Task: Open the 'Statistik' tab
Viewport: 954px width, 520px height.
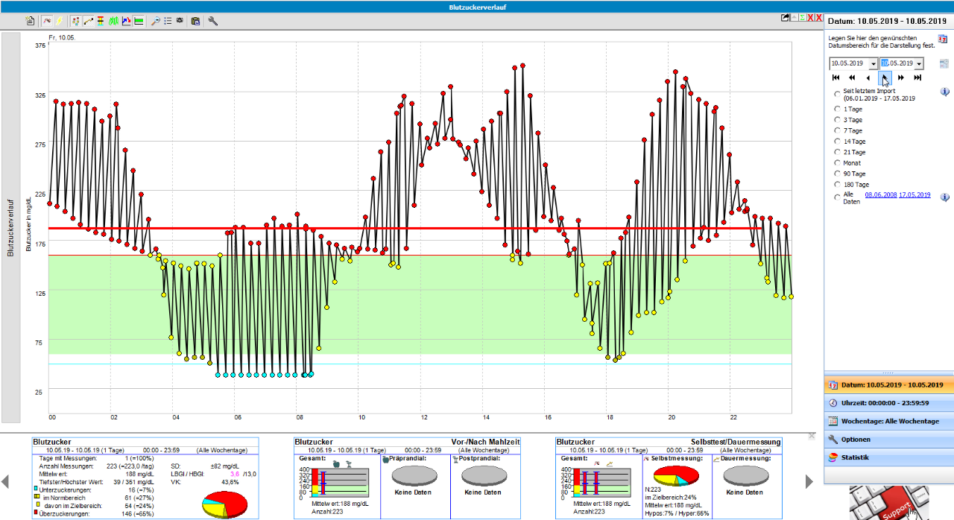Action: 888,457
